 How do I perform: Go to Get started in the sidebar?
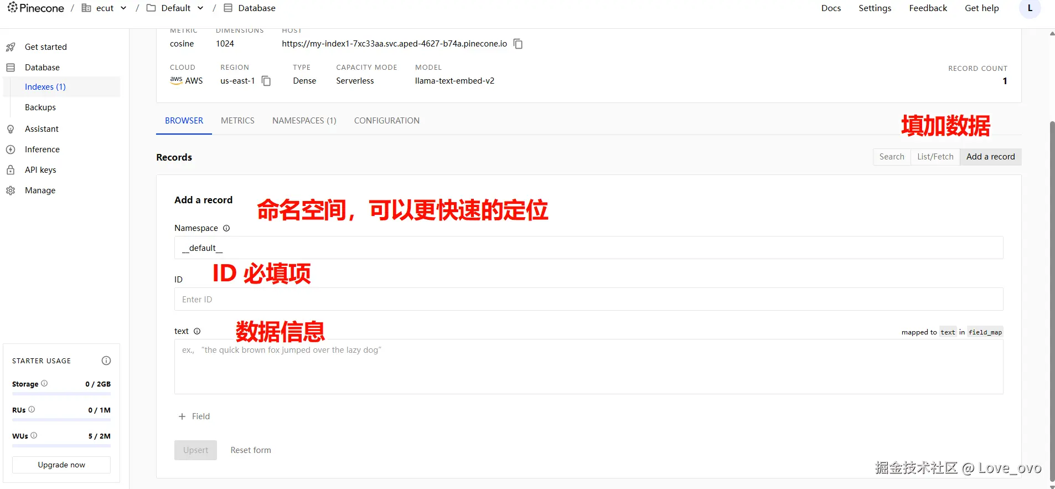click(x=45, y=47)
